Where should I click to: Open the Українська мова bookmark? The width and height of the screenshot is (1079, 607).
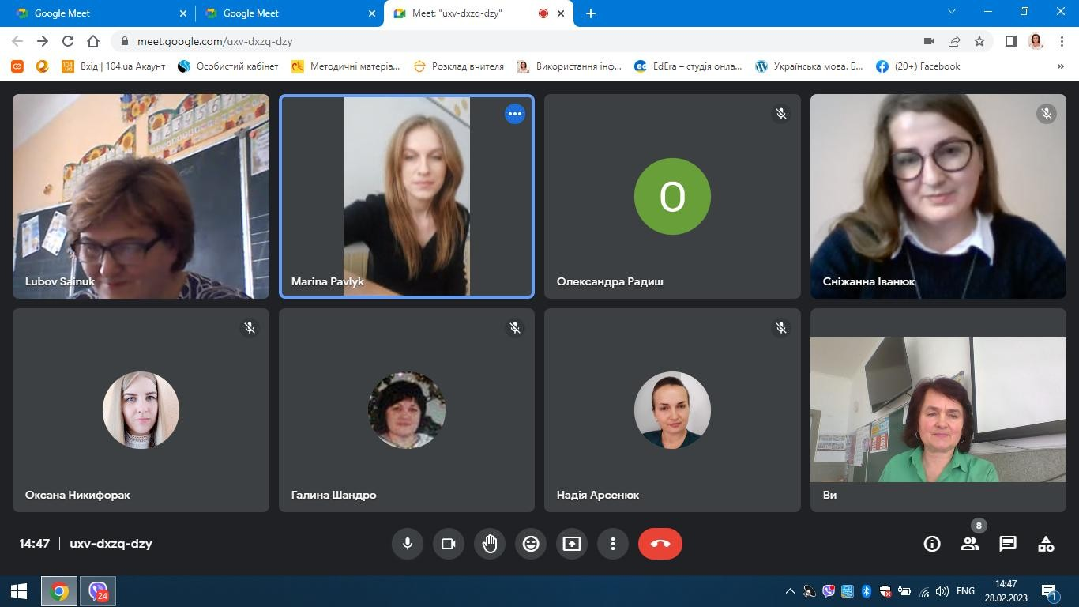point(809,66)
